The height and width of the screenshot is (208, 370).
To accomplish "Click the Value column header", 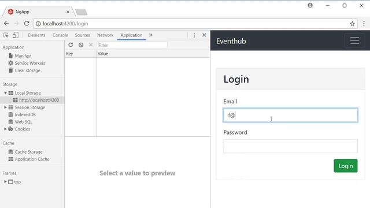I will (153, 54).
